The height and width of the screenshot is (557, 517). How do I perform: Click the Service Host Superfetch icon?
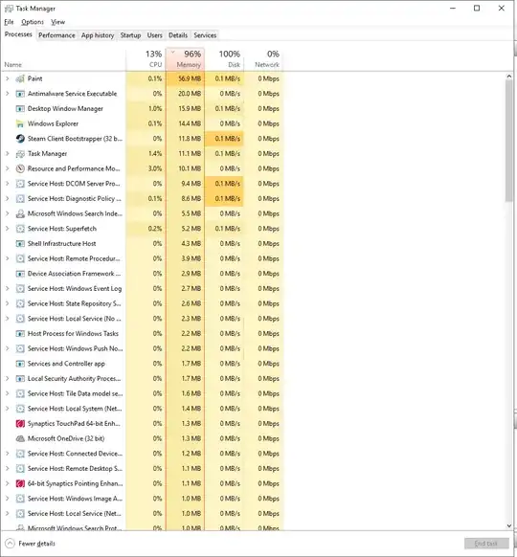(x=20, y=229)
